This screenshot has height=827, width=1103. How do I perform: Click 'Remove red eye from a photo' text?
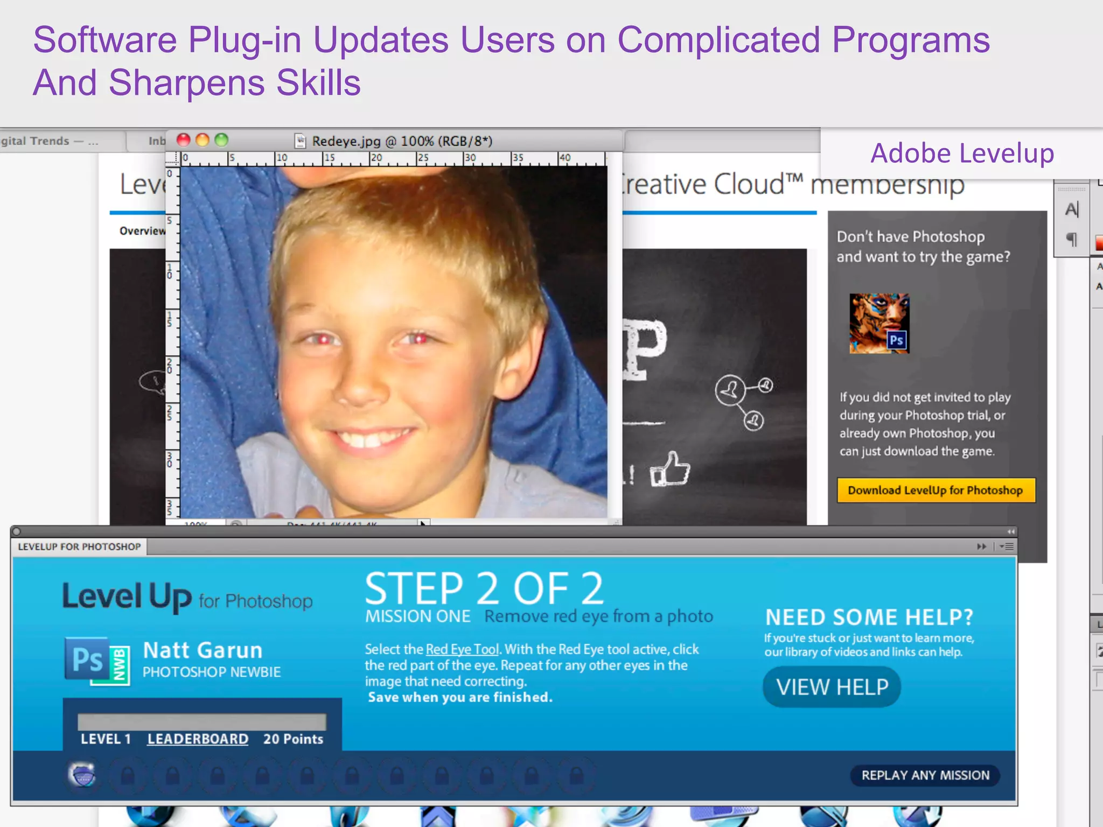pyautogui.click(x=598, y=616)
